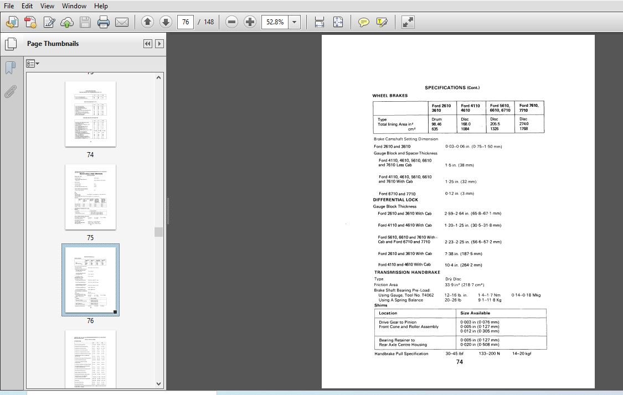Screen dimensions: 623x395
Task: Select page 75 thumbnail
Action: click(91, 197)
